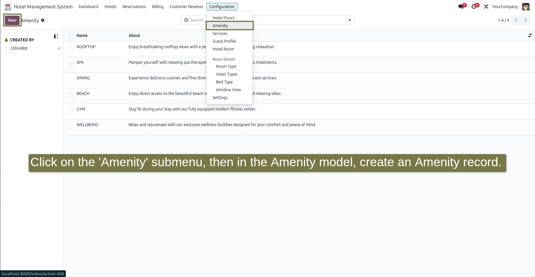Screen dimensions: 535x277
Task: Open the Configuration menu
Action: pyautogui.click(x=222, y=7)
